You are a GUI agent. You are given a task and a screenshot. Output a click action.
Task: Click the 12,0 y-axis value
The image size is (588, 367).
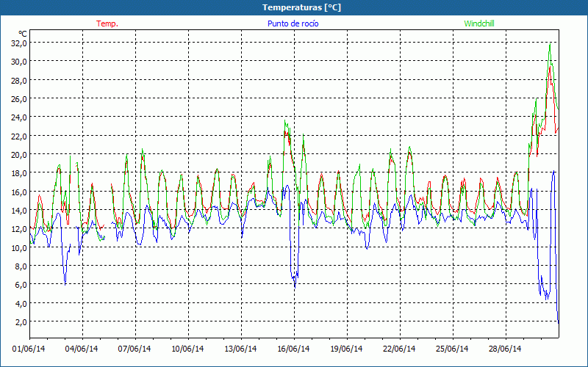click(x=20, y=229)
